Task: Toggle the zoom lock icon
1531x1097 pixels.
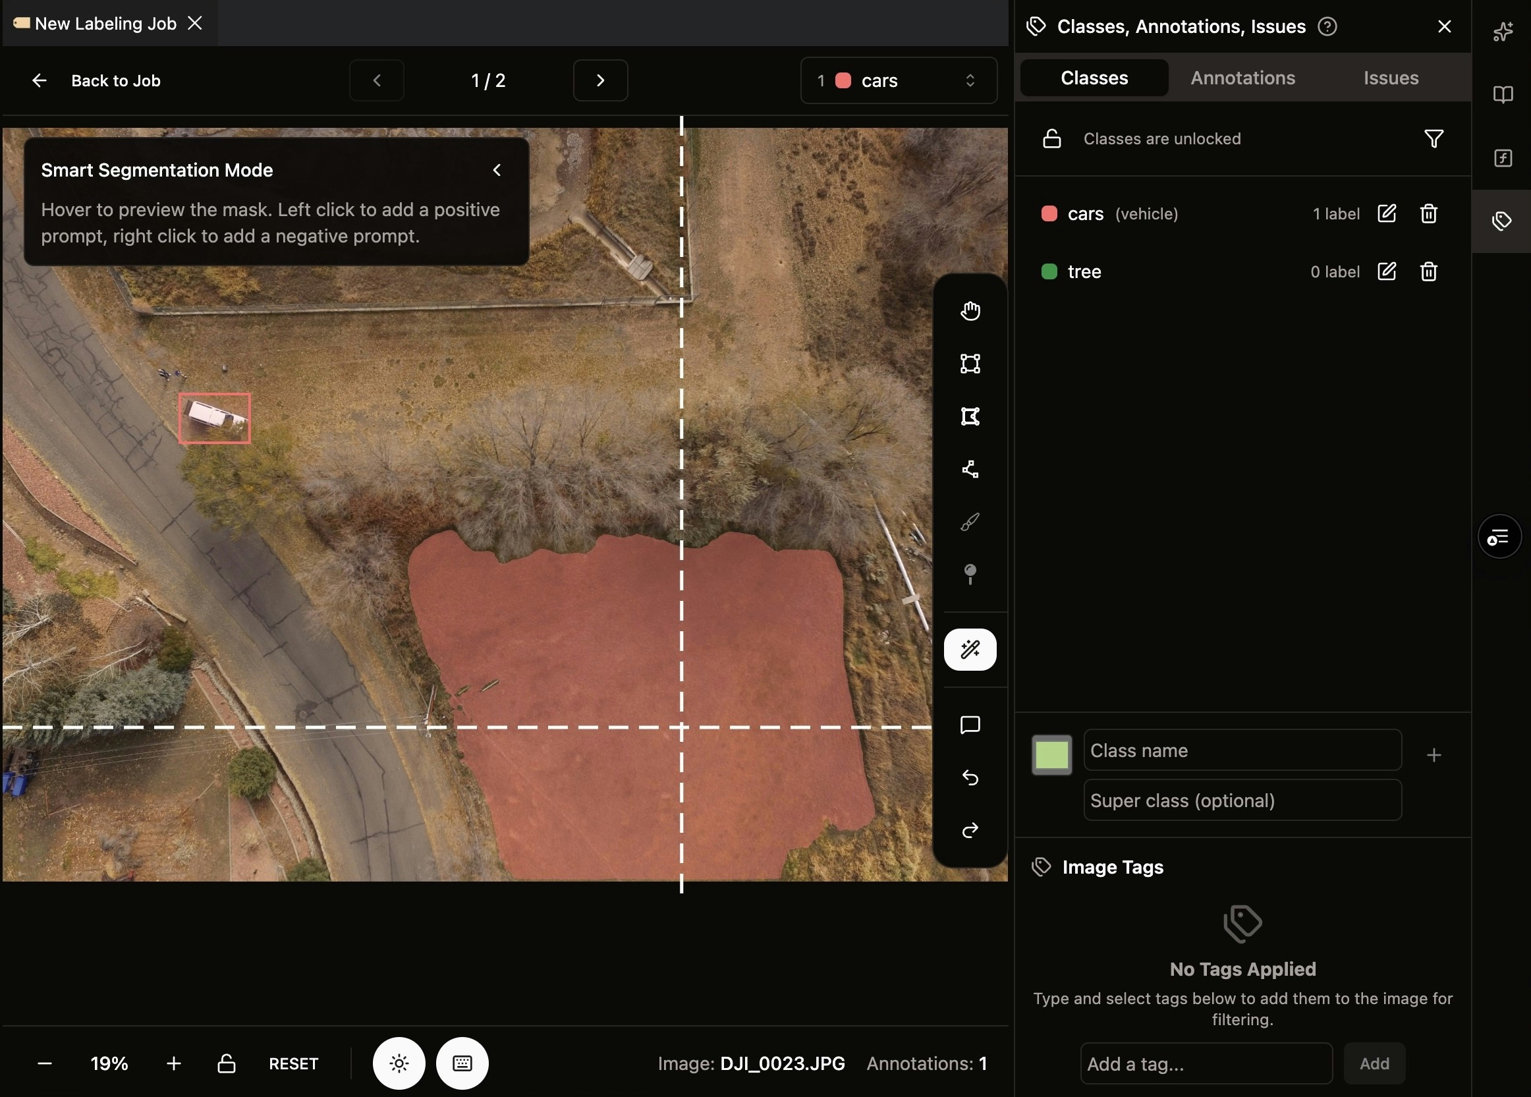Action: click(x=227, y=1063)
